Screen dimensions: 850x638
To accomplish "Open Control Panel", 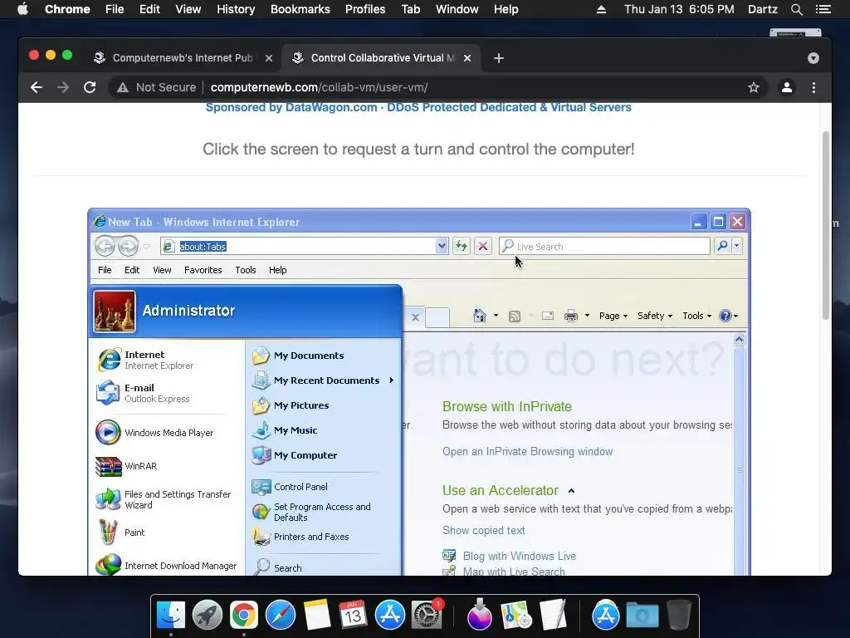I will tap(290, 487).
